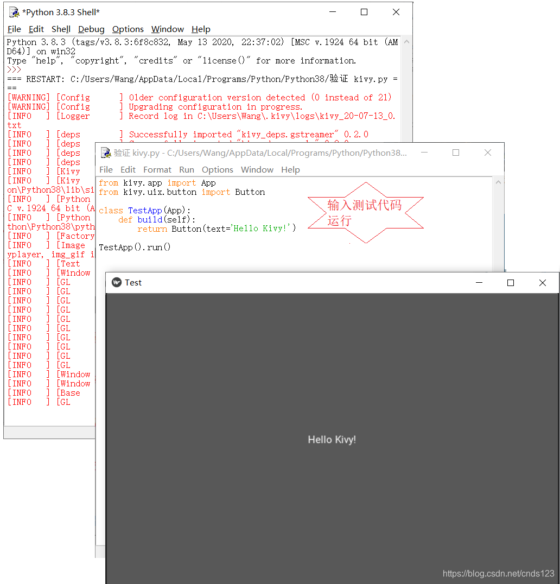
Task: Minimize the Test Kivy window
Action: [x=479, y=283]
